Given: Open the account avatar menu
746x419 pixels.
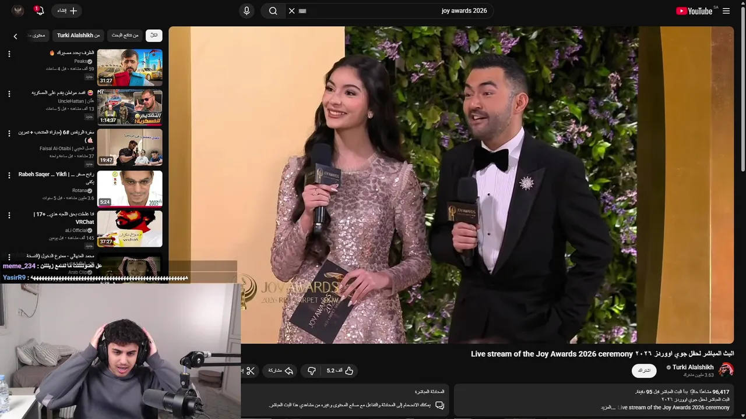Looking at the screenshot, I should coord(17,10).
